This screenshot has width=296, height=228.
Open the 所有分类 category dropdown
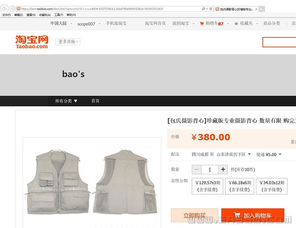tap(66, 101)
